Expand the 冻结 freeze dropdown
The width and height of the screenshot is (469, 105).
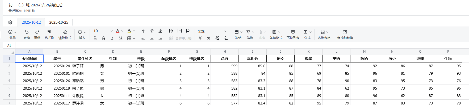coord(241,32)
